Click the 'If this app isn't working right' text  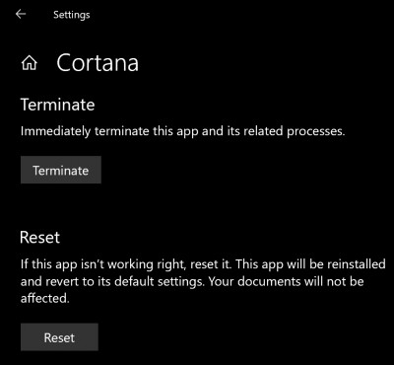click(x=203, y=281)
